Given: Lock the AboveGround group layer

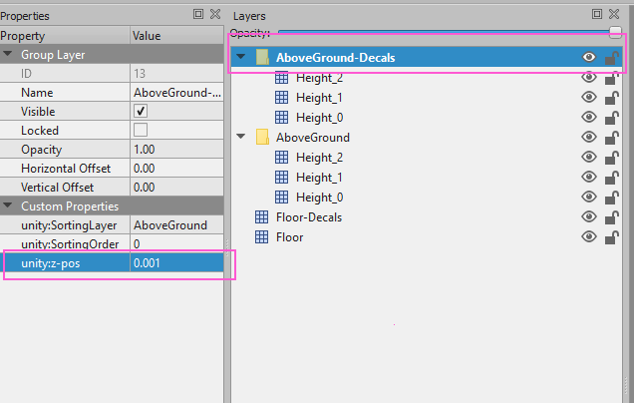Looking at the screenshot, I should 612,138.
